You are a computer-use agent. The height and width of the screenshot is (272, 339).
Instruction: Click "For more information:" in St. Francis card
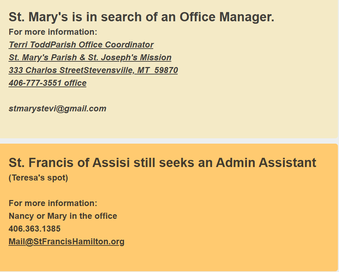53,203
